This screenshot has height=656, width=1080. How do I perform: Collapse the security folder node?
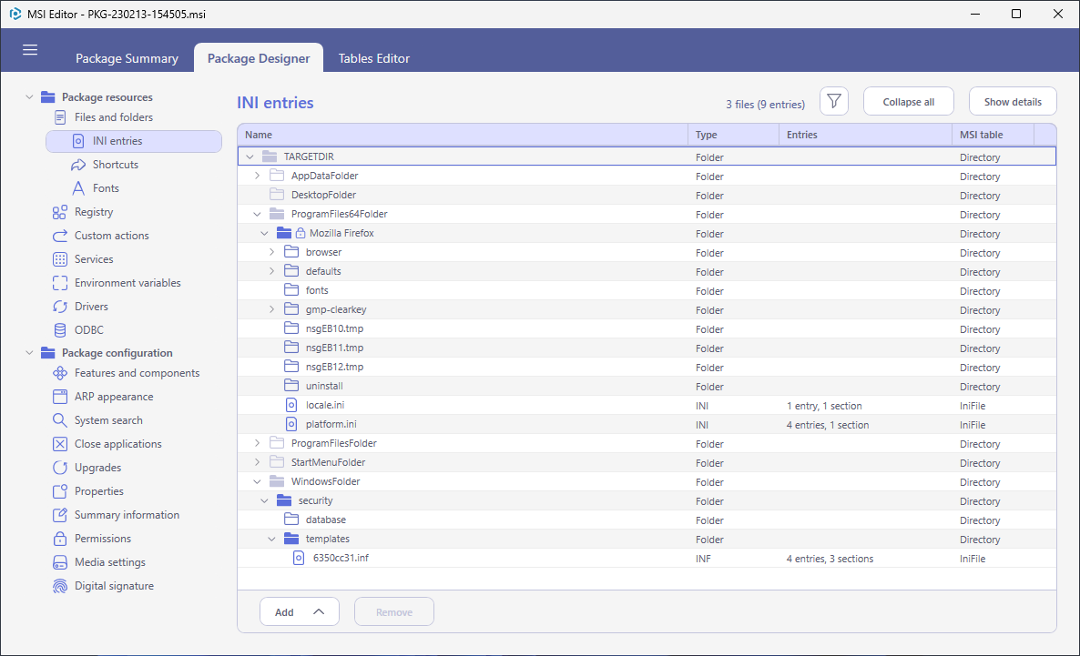pos(264,501)
